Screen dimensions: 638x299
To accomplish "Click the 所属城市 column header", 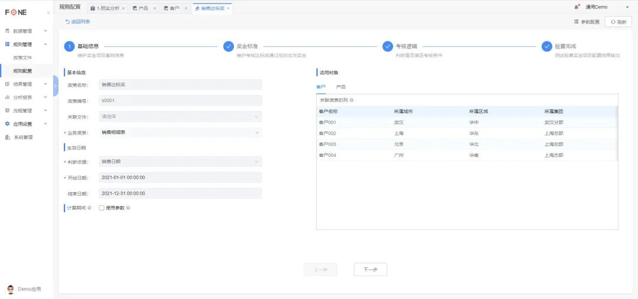I will (403, 111).
